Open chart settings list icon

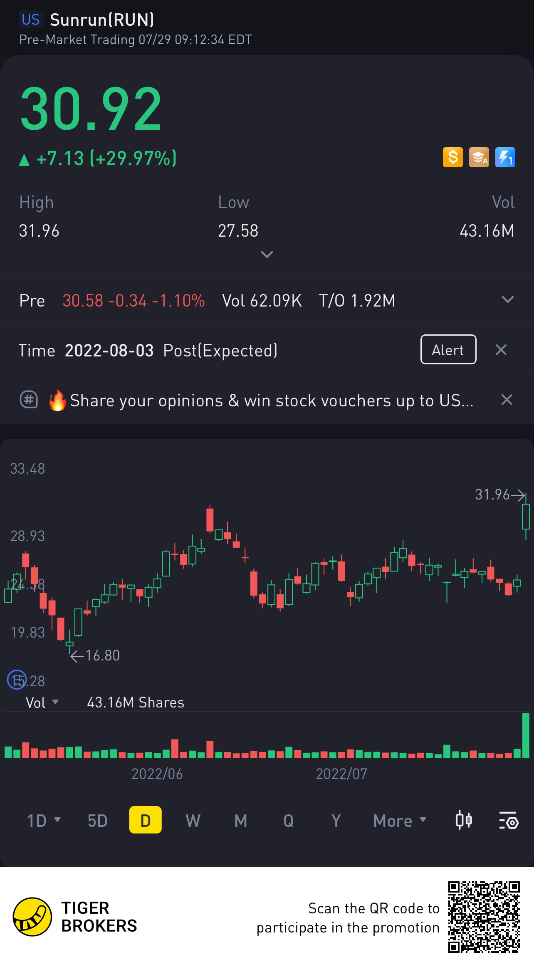point(508,820)
